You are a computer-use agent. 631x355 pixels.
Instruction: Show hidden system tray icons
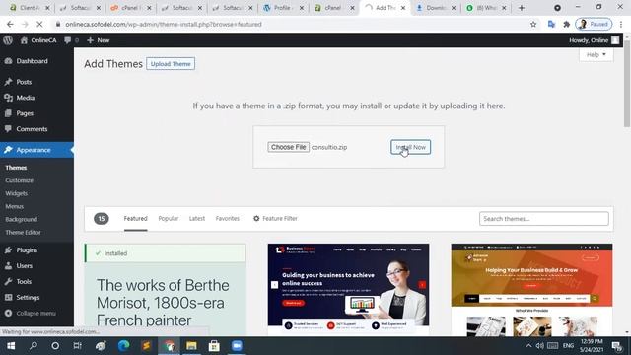click(528, 346)
